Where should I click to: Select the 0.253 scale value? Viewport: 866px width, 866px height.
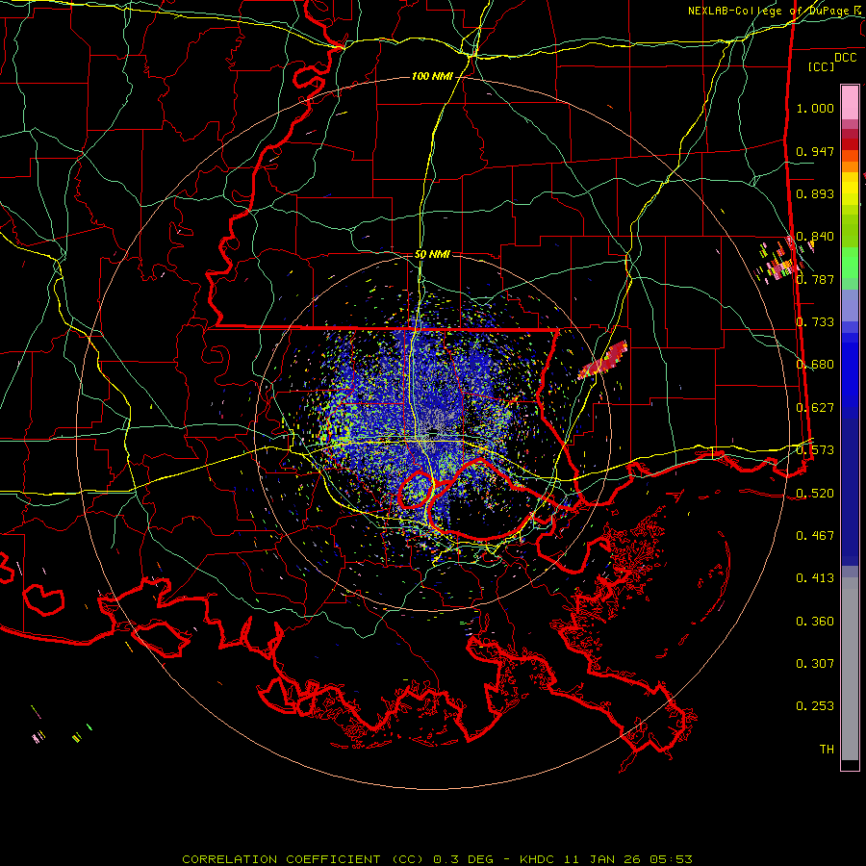point(815,706)
